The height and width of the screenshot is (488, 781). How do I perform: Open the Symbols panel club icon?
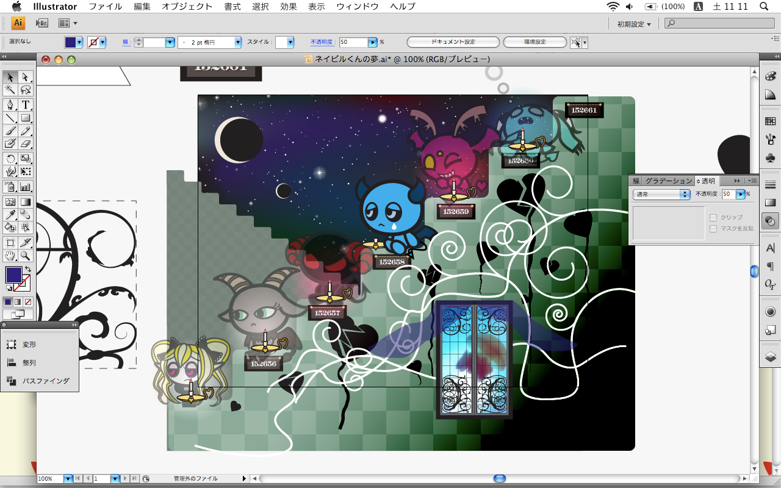770,158
